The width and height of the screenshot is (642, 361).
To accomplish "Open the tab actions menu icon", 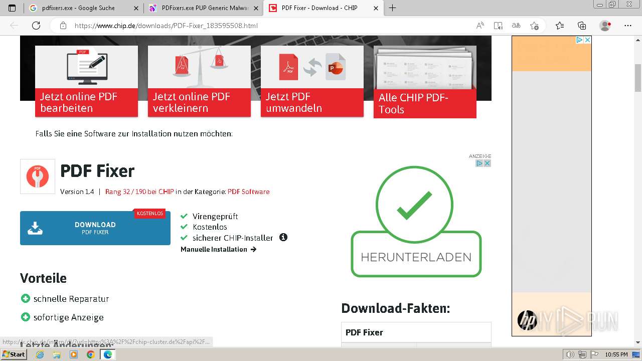I will tap(12, 8).
